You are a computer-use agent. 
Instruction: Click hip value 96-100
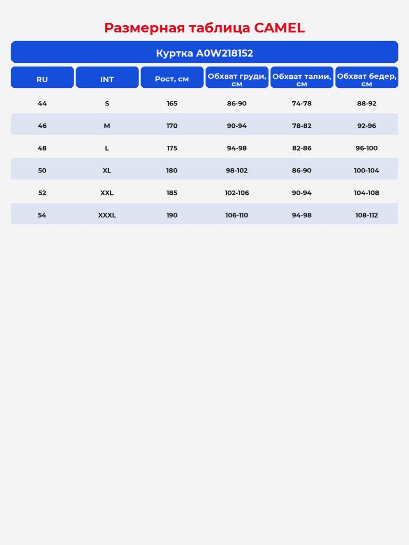click(366, 148)
